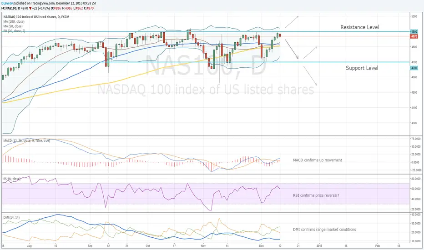Click the -25.0000 MACD scale value
This screenshot has width=424, height=250.
(416, 170)
